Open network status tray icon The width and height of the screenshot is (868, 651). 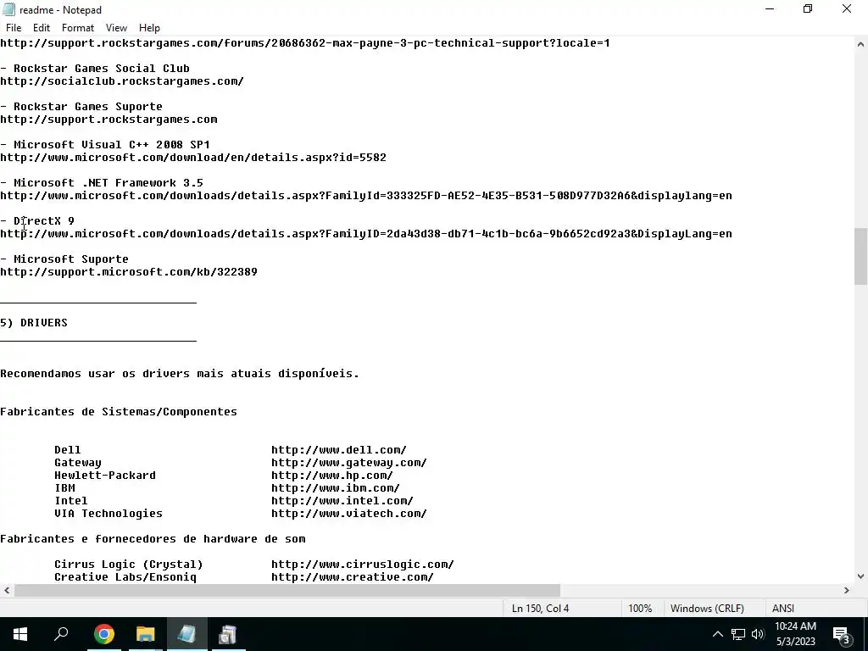click(x=738, y=634)
